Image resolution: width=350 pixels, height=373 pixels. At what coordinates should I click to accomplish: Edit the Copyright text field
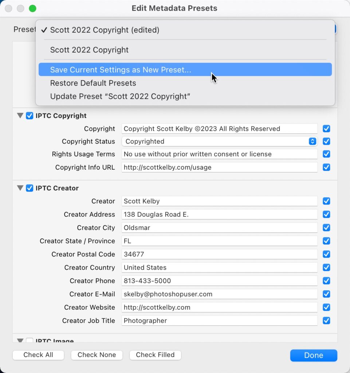[x=220, y=129]
